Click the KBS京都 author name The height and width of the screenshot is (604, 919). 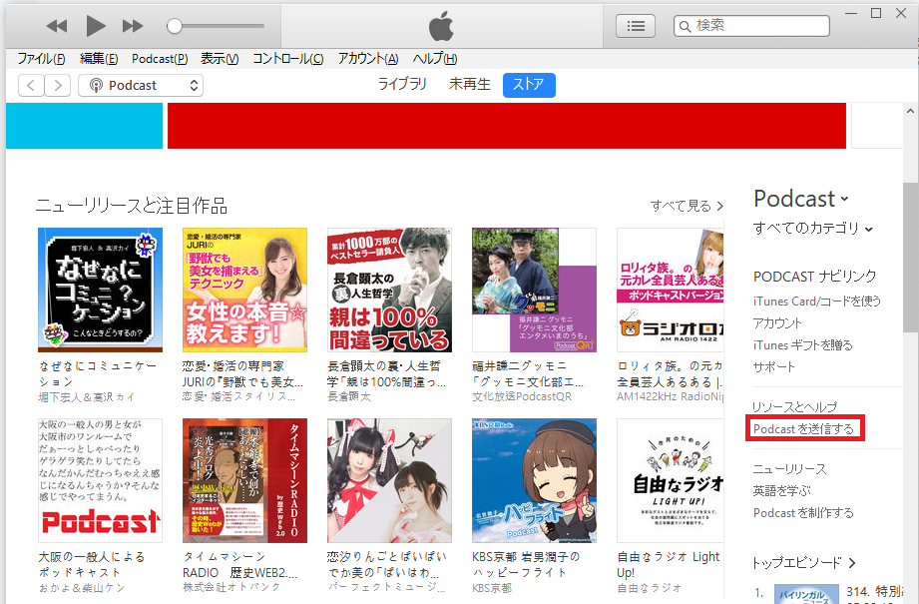pos(492,588)
